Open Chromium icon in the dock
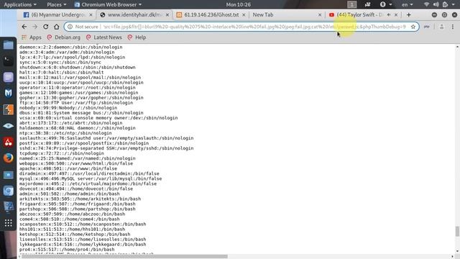Image resolution: width=460 pixels, height=259 pixels. (x=8, y=191)
